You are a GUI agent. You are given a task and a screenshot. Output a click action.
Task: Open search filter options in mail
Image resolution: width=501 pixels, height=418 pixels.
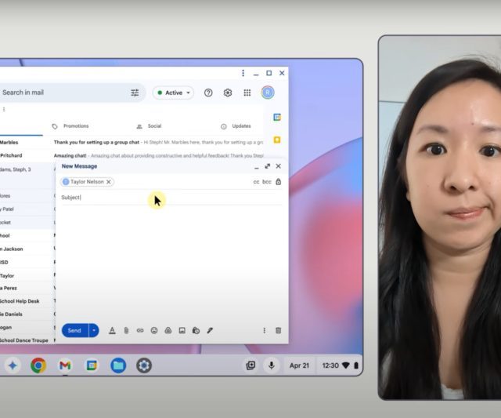pos(135,93)
